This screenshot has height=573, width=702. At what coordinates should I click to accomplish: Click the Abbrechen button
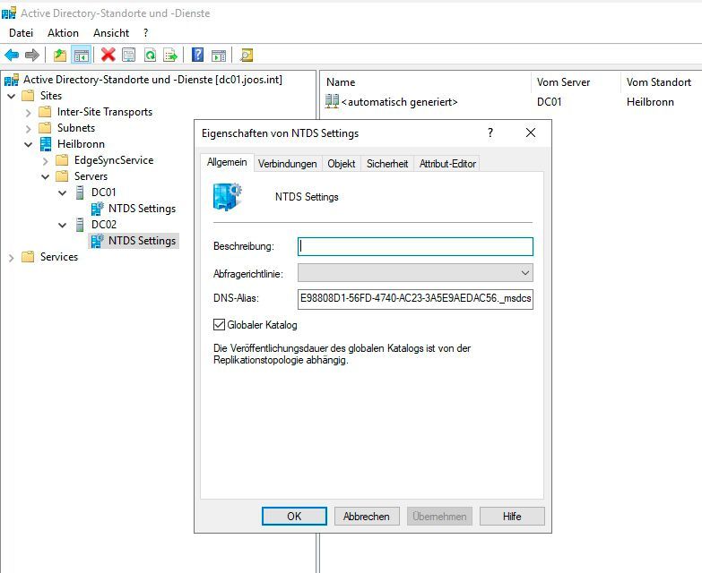coord(366,517)
